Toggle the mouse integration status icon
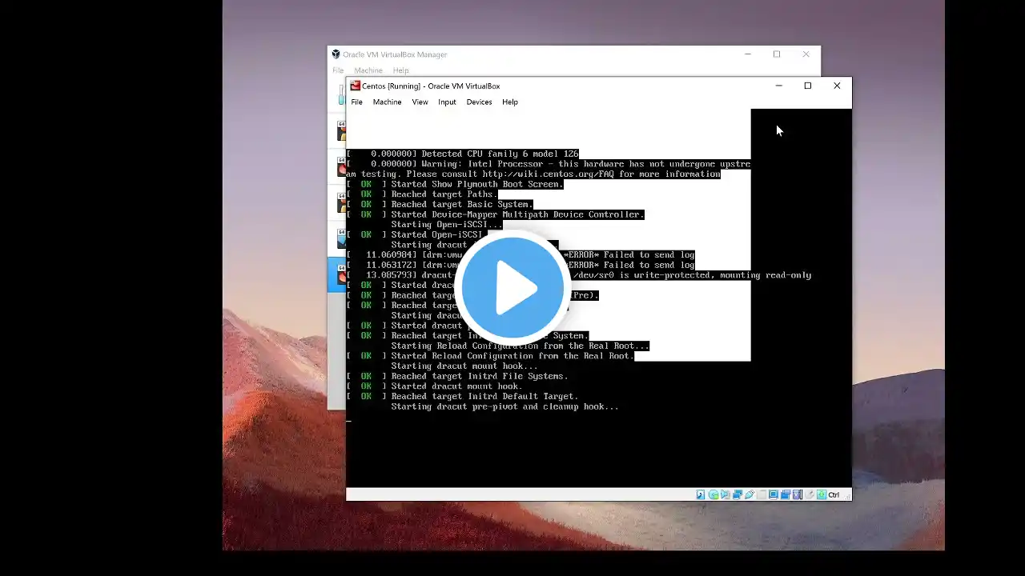Screen dimensions: 1025x576 pyautogui.click(x=810, y=494)
